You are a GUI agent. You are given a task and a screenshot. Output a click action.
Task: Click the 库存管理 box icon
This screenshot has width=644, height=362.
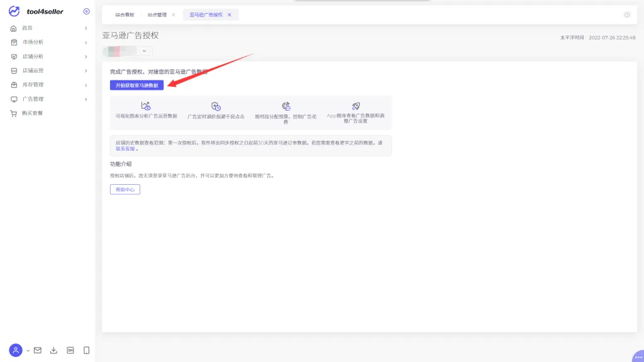click(14, 85)
